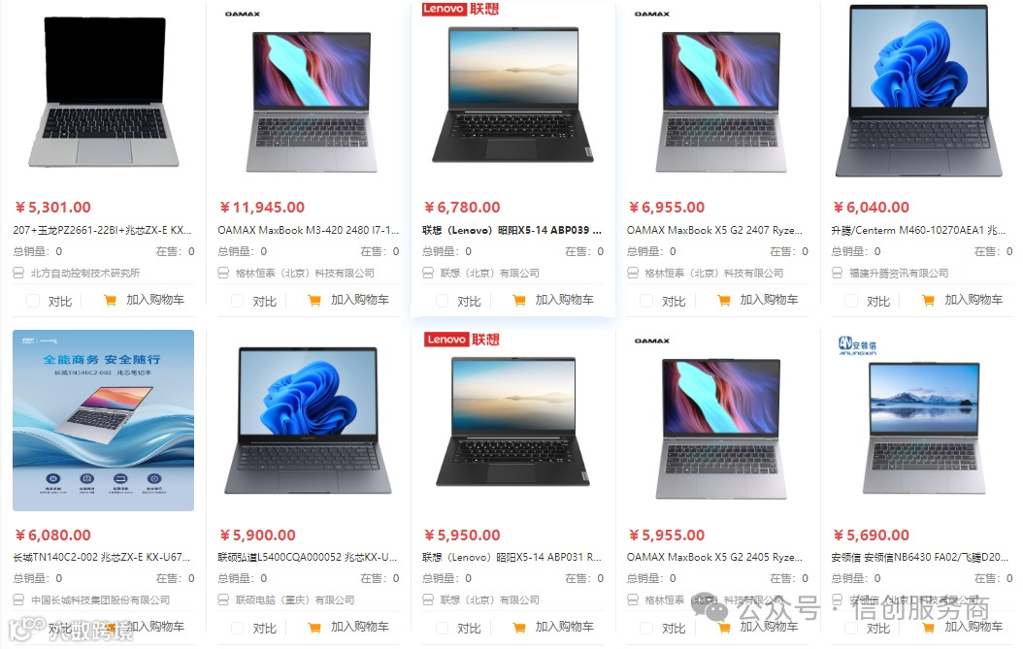Open OAMAX MaxBook M3-420 product title
The height and width of the screenshot is (649, 1023).
click(308, 230)
